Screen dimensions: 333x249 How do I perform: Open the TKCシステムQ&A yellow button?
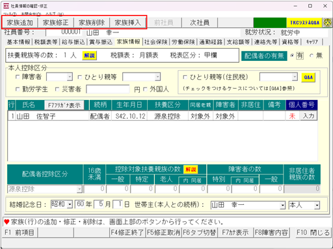click(304, 23)
